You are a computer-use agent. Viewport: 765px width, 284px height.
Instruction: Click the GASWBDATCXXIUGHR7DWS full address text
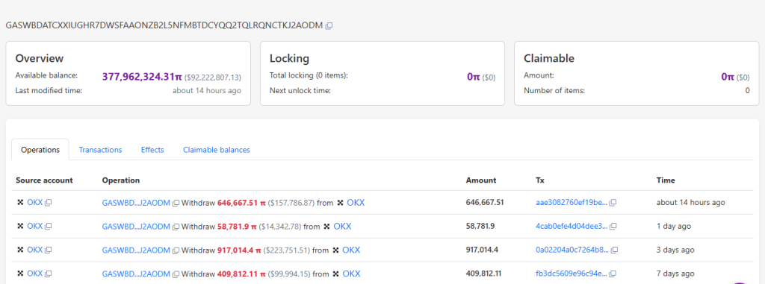[x=164, y=25]
